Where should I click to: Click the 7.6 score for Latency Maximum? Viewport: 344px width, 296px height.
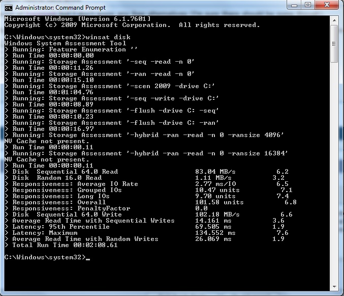[283, 233]
